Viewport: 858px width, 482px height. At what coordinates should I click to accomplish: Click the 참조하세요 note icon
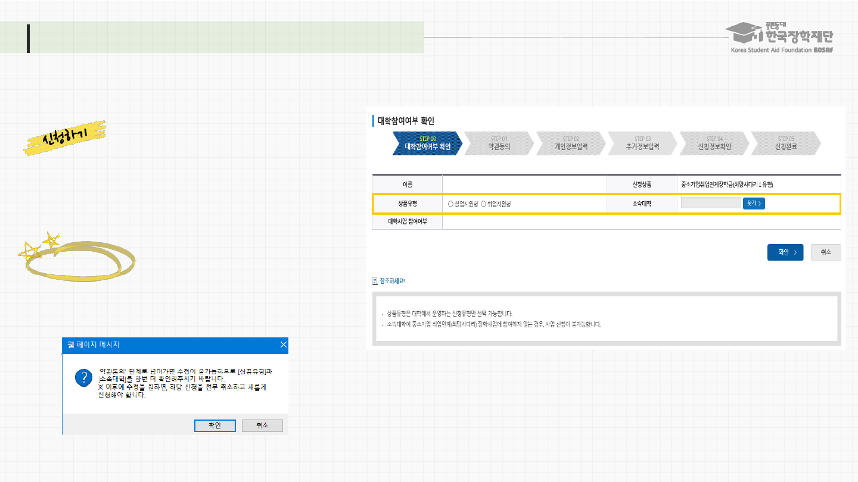point(375,281)
